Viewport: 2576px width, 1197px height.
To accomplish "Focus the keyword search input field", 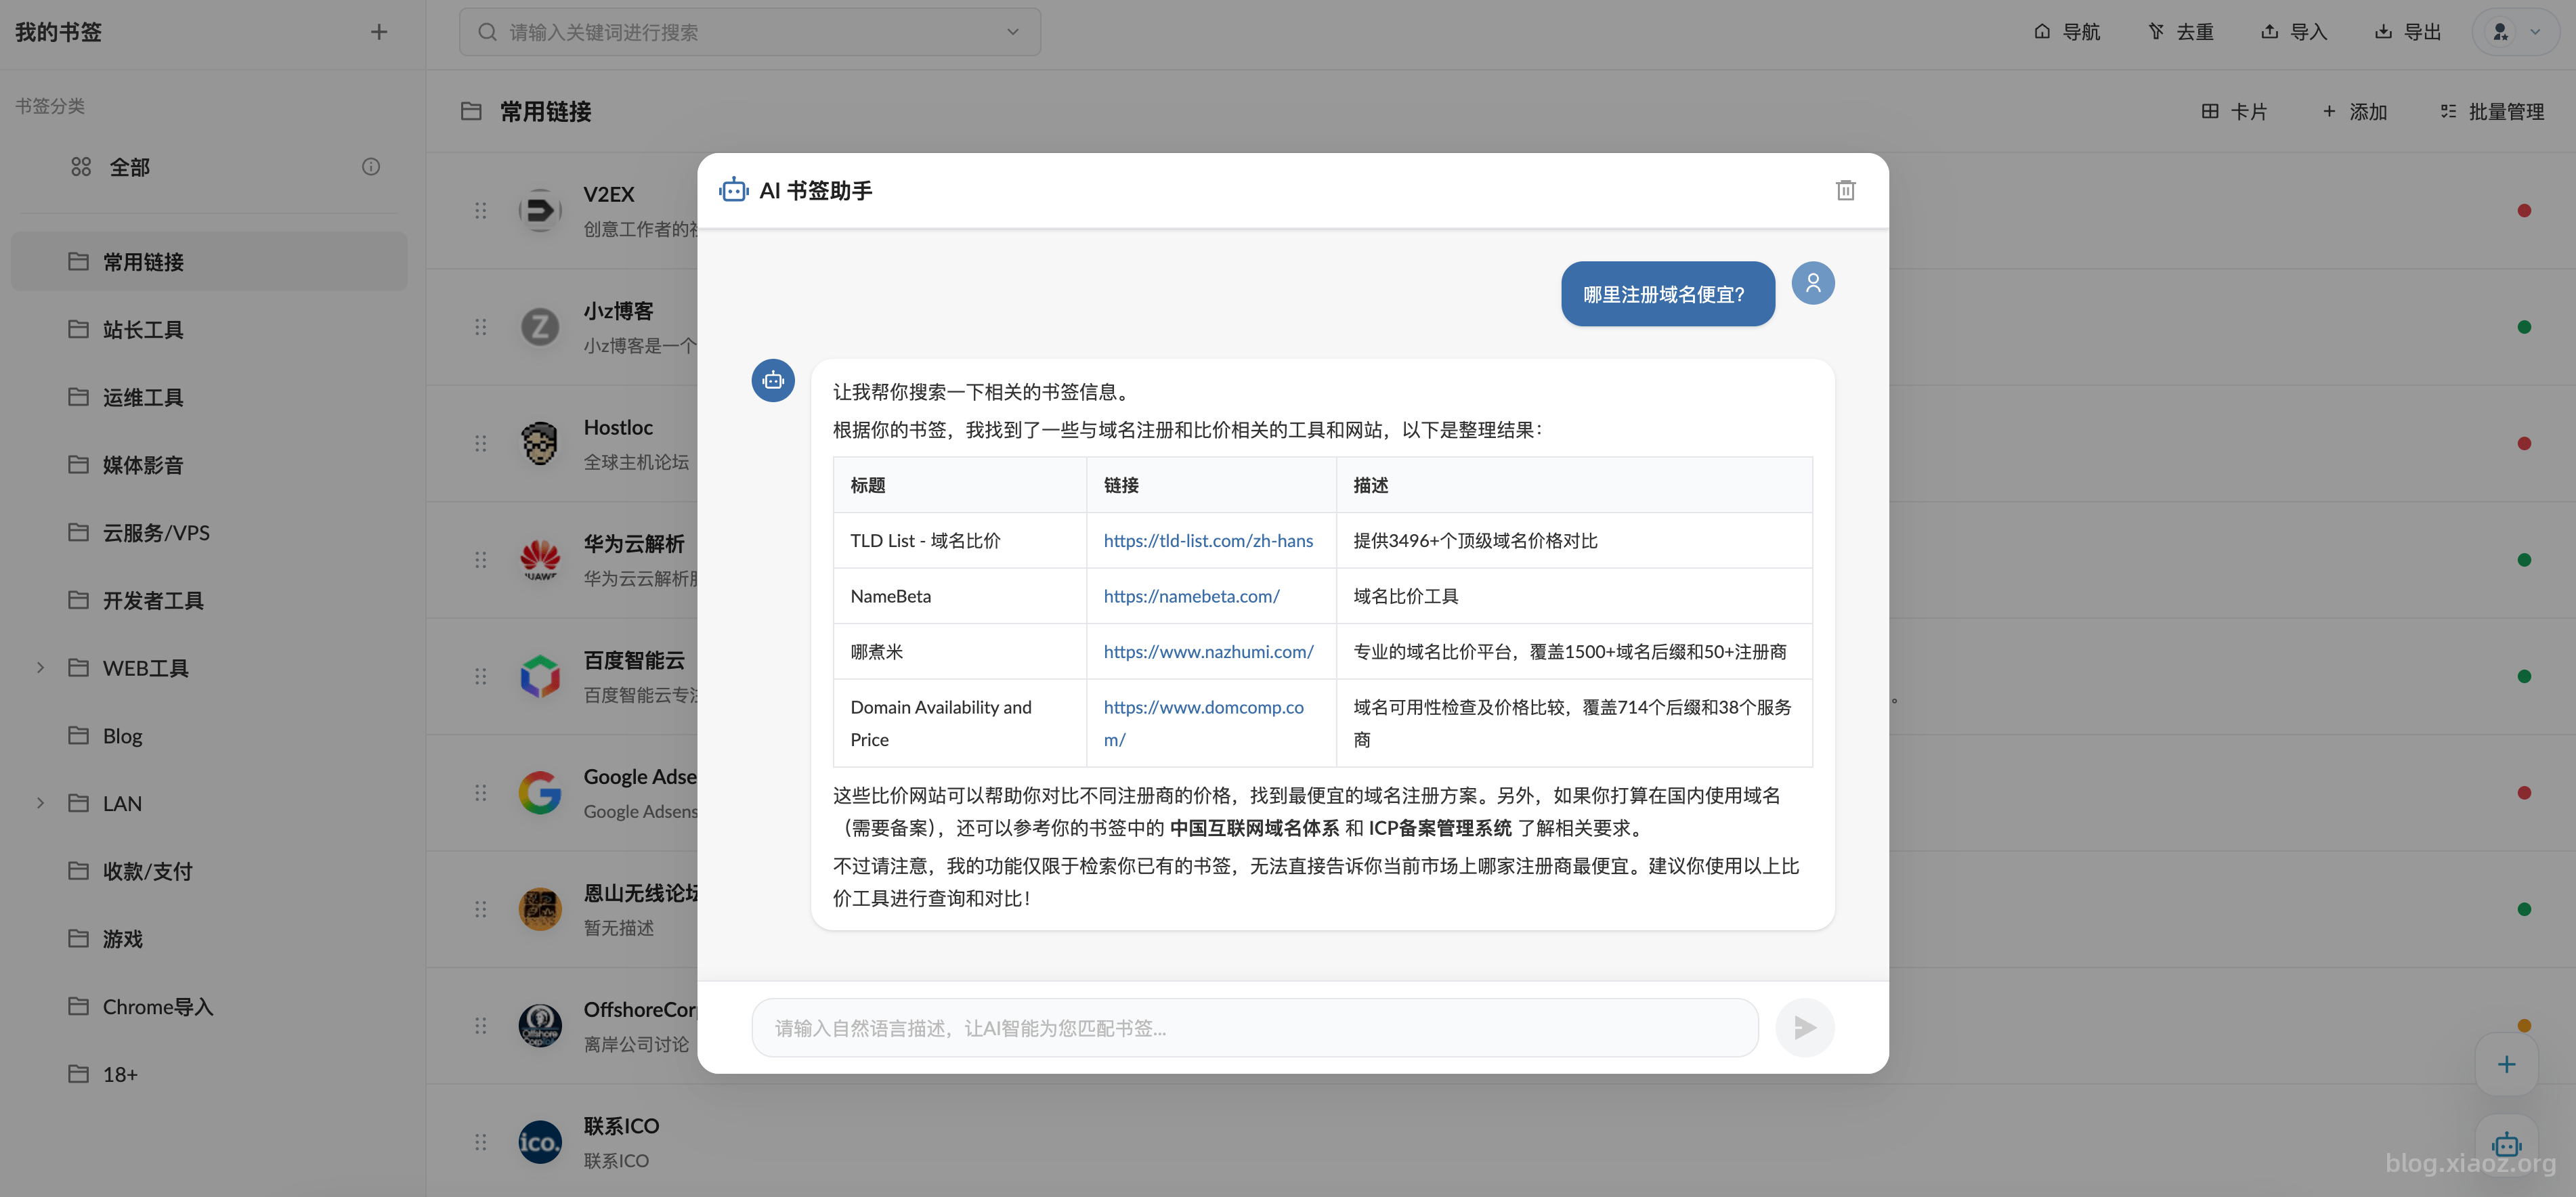I will tap(750, 32).
